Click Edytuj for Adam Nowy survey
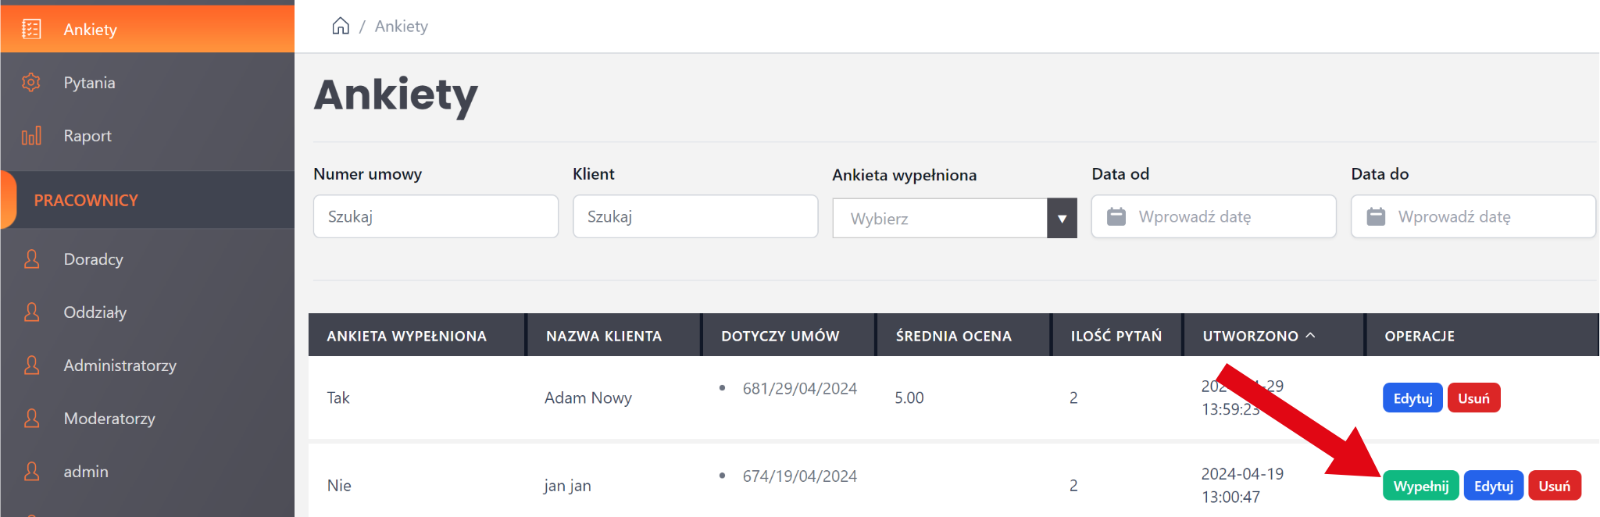1600x517 pixels. coord(1412,398)
